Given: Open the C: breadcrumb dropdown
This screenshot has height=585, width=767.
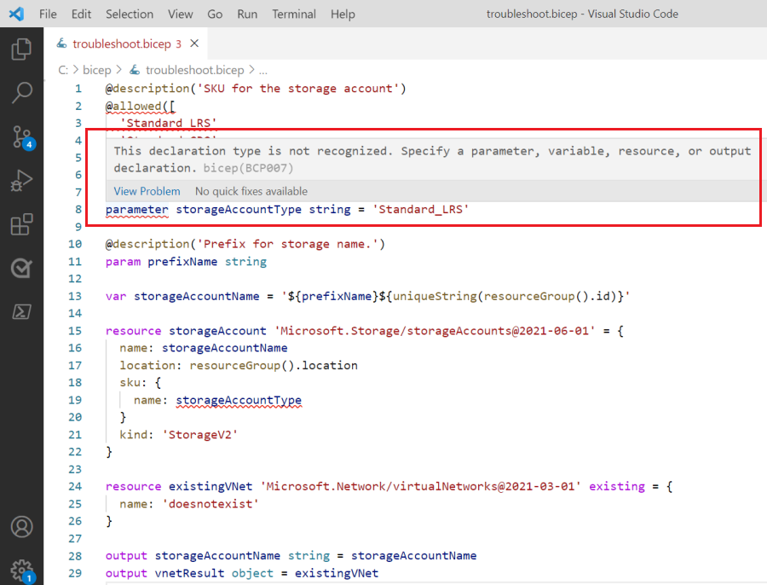Looking at the screenshot, I should (61, 69).
